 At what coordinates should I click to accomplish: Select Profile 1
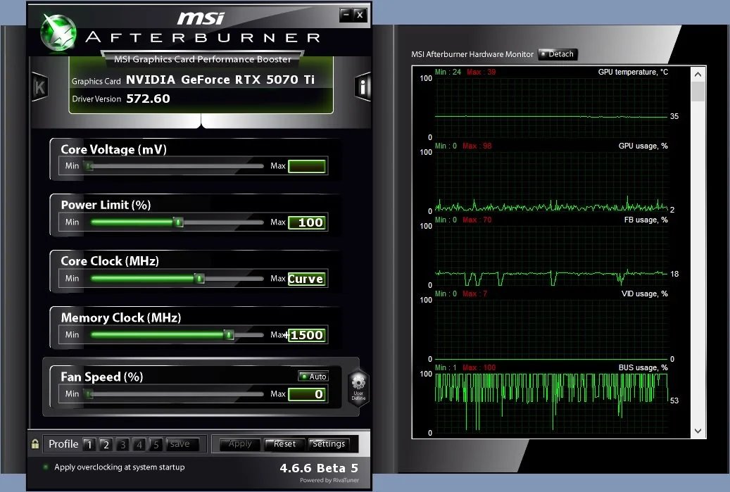[89, 444]
